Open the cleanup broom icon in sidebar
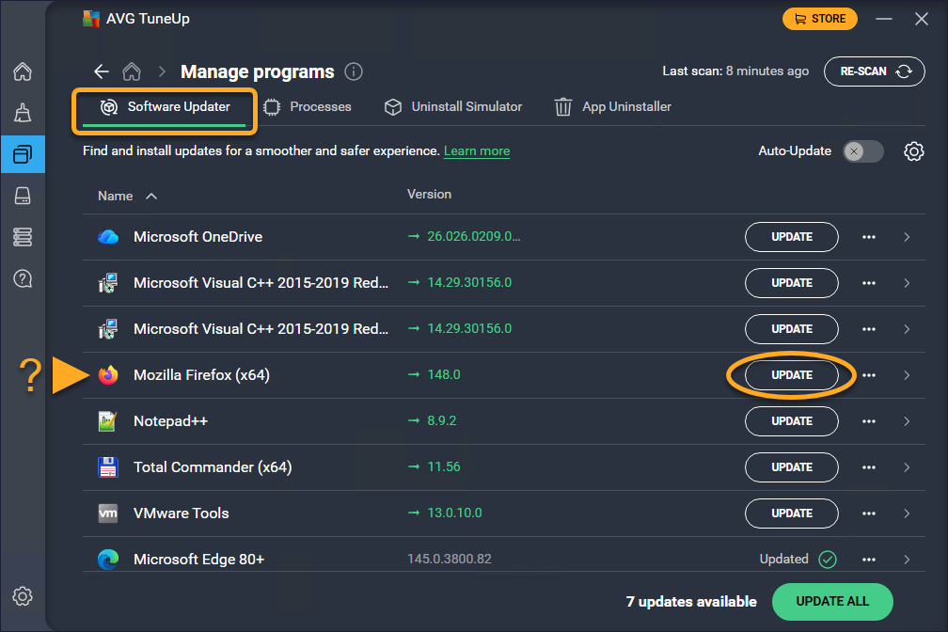The image size is (948, 632). click(x=23, y=114)
